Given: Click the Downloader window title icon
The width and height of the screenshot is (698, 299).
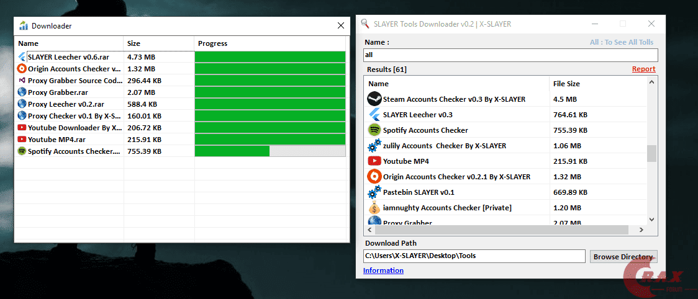Looking at the screenshot, I should tap(24, 26).
